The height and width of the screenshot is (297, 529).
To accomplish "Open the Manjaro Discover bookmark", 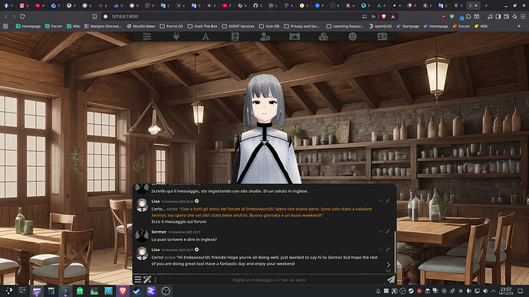I will click(103, 26).
